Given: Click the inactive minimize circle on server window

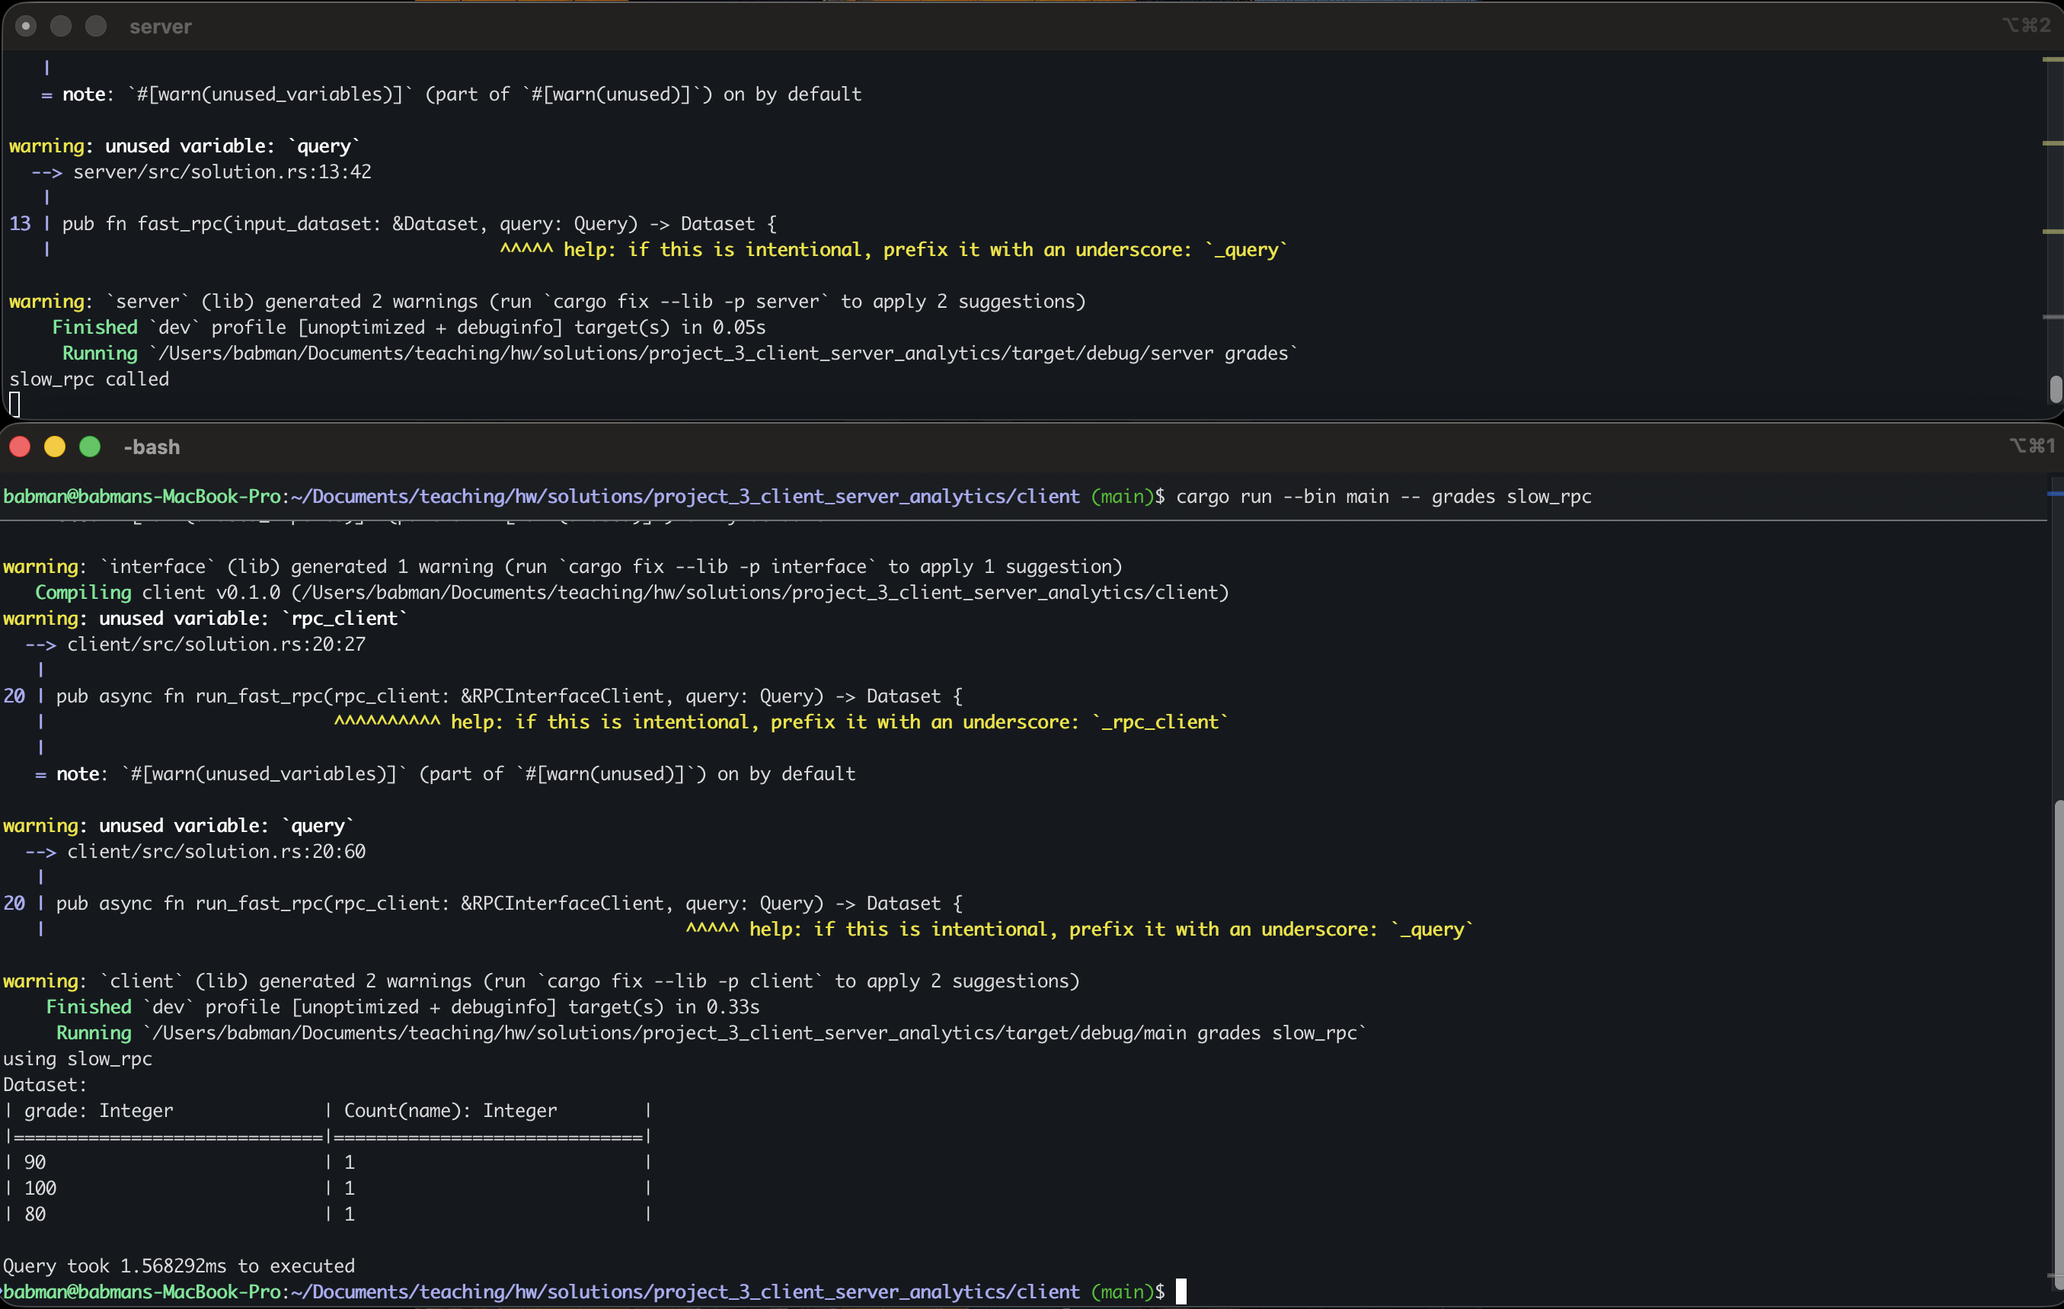Looking at the screenshot, I should (60, 26).
